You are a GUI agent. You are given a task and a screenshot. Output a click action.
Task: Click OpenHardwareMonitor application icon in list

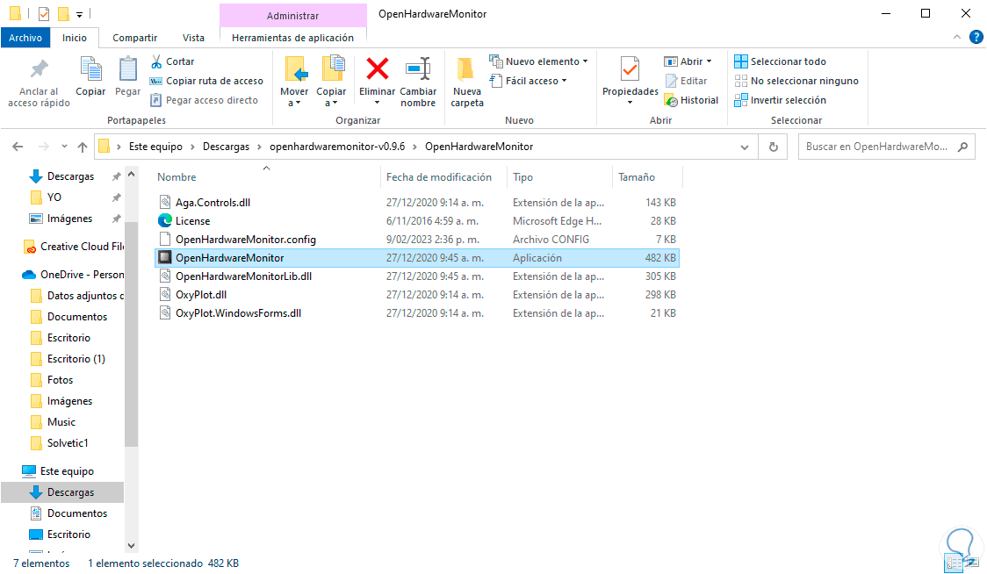pos(165,257)
